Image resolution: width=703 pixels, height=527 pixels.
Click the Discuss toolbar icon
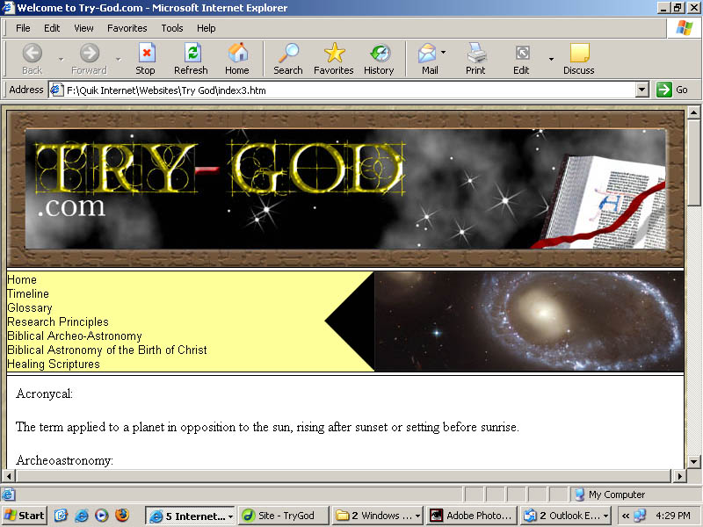pos(578,59)
